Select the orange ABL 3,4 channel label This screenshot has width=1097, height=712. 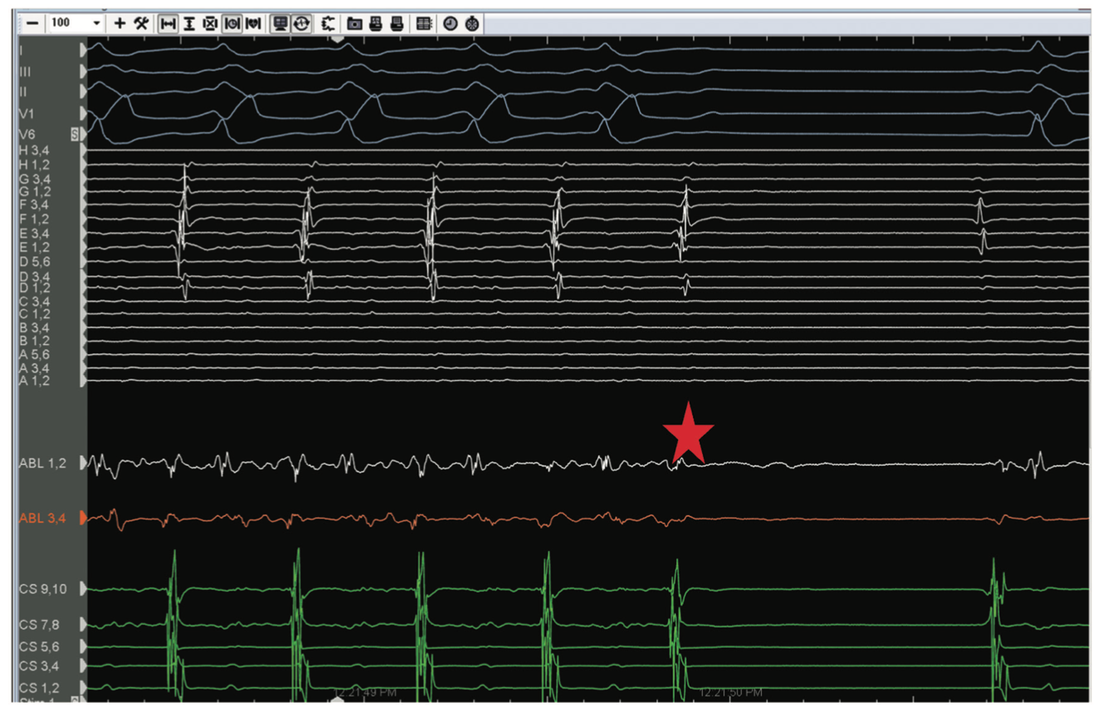(x=42, y=519)
